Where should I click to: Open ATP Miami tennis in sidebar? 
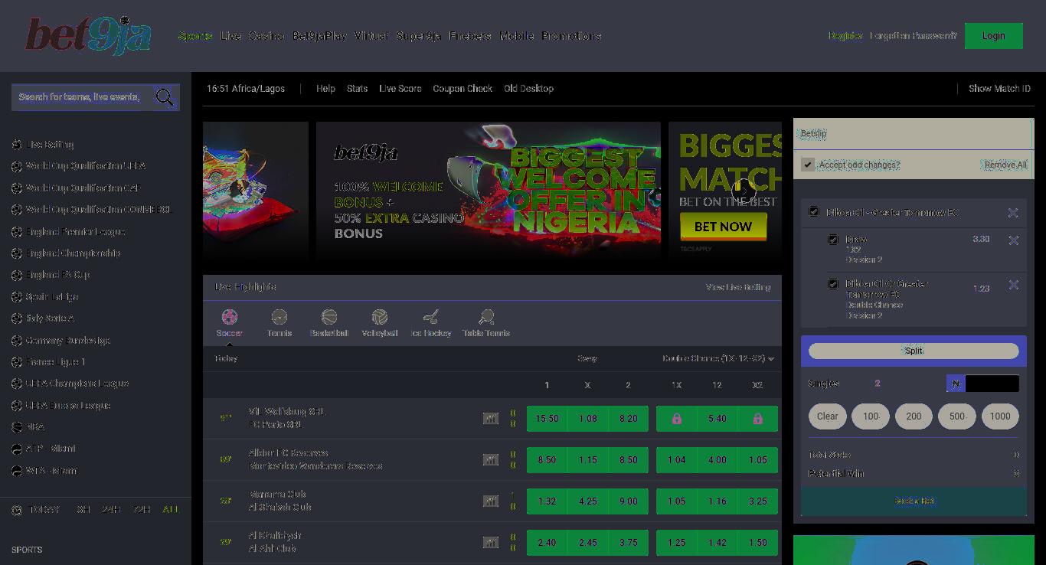(51, 449)
